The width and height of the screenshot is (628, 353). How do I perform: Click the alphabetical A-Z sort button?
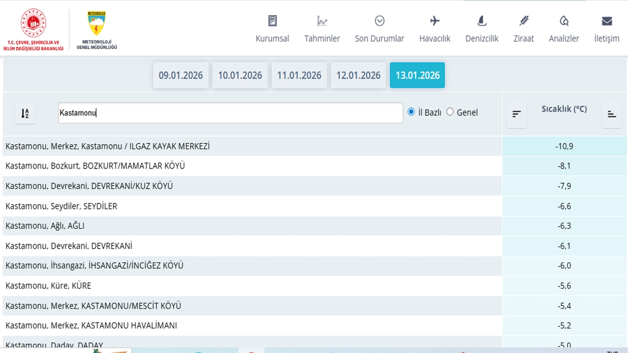point(25,114)
